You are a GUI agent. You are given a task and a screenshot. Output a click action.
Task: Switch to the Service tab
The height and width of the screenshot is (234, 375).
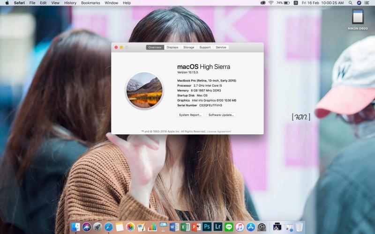[x=221, y=47]
